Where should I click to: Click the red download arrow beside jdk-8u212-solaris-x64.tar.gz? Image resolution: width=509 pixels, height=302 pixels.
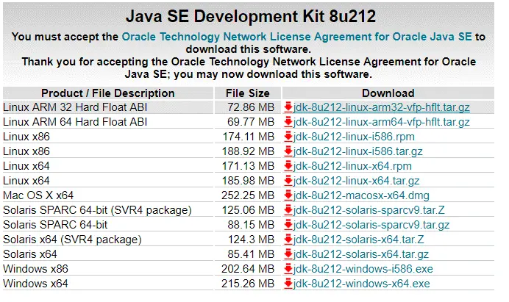coord(288,254)
